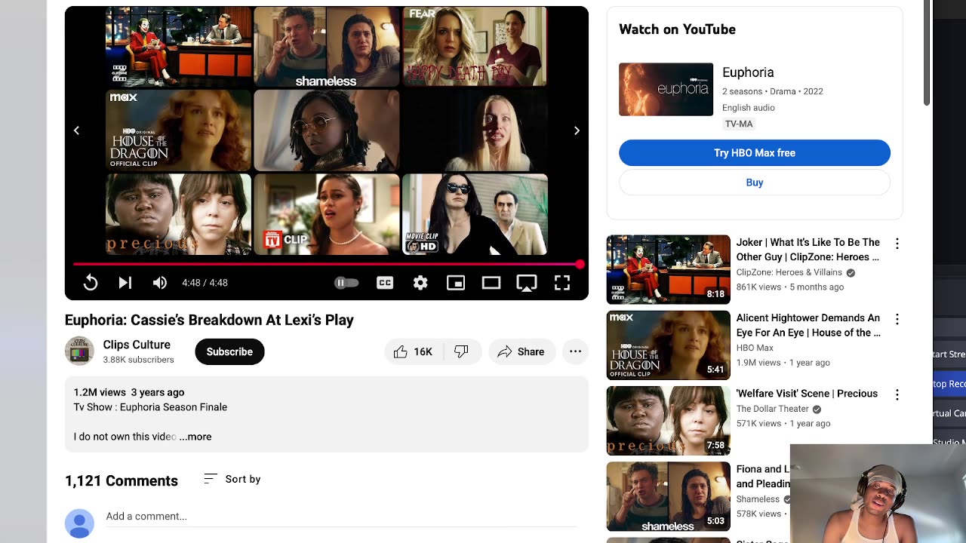Mute the video volume
Screen dimensions: 966x543
point(160,283)
